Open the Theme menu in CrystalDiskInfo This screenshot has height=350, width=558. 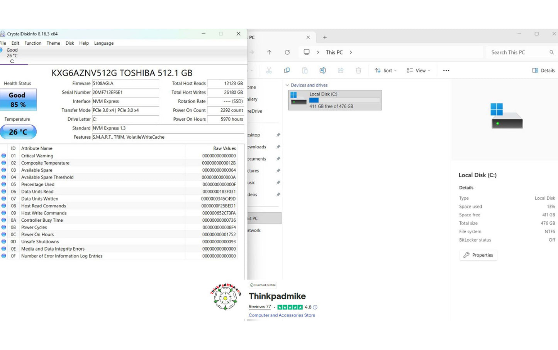point(53,43)
